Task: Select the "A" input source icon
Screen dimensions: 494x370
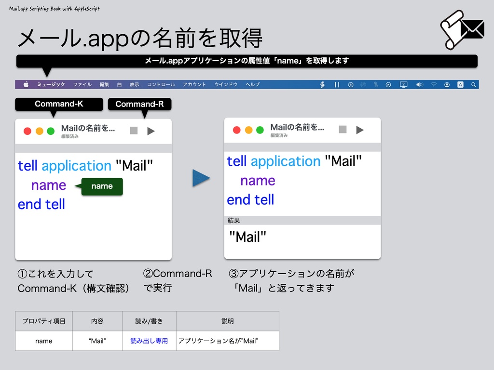Action: click(461, 84)
